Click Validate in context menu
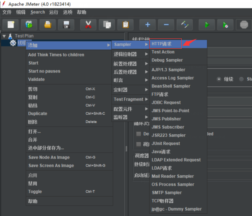The height and width of the screenshot is (216, 252). [x=70, y=79]
